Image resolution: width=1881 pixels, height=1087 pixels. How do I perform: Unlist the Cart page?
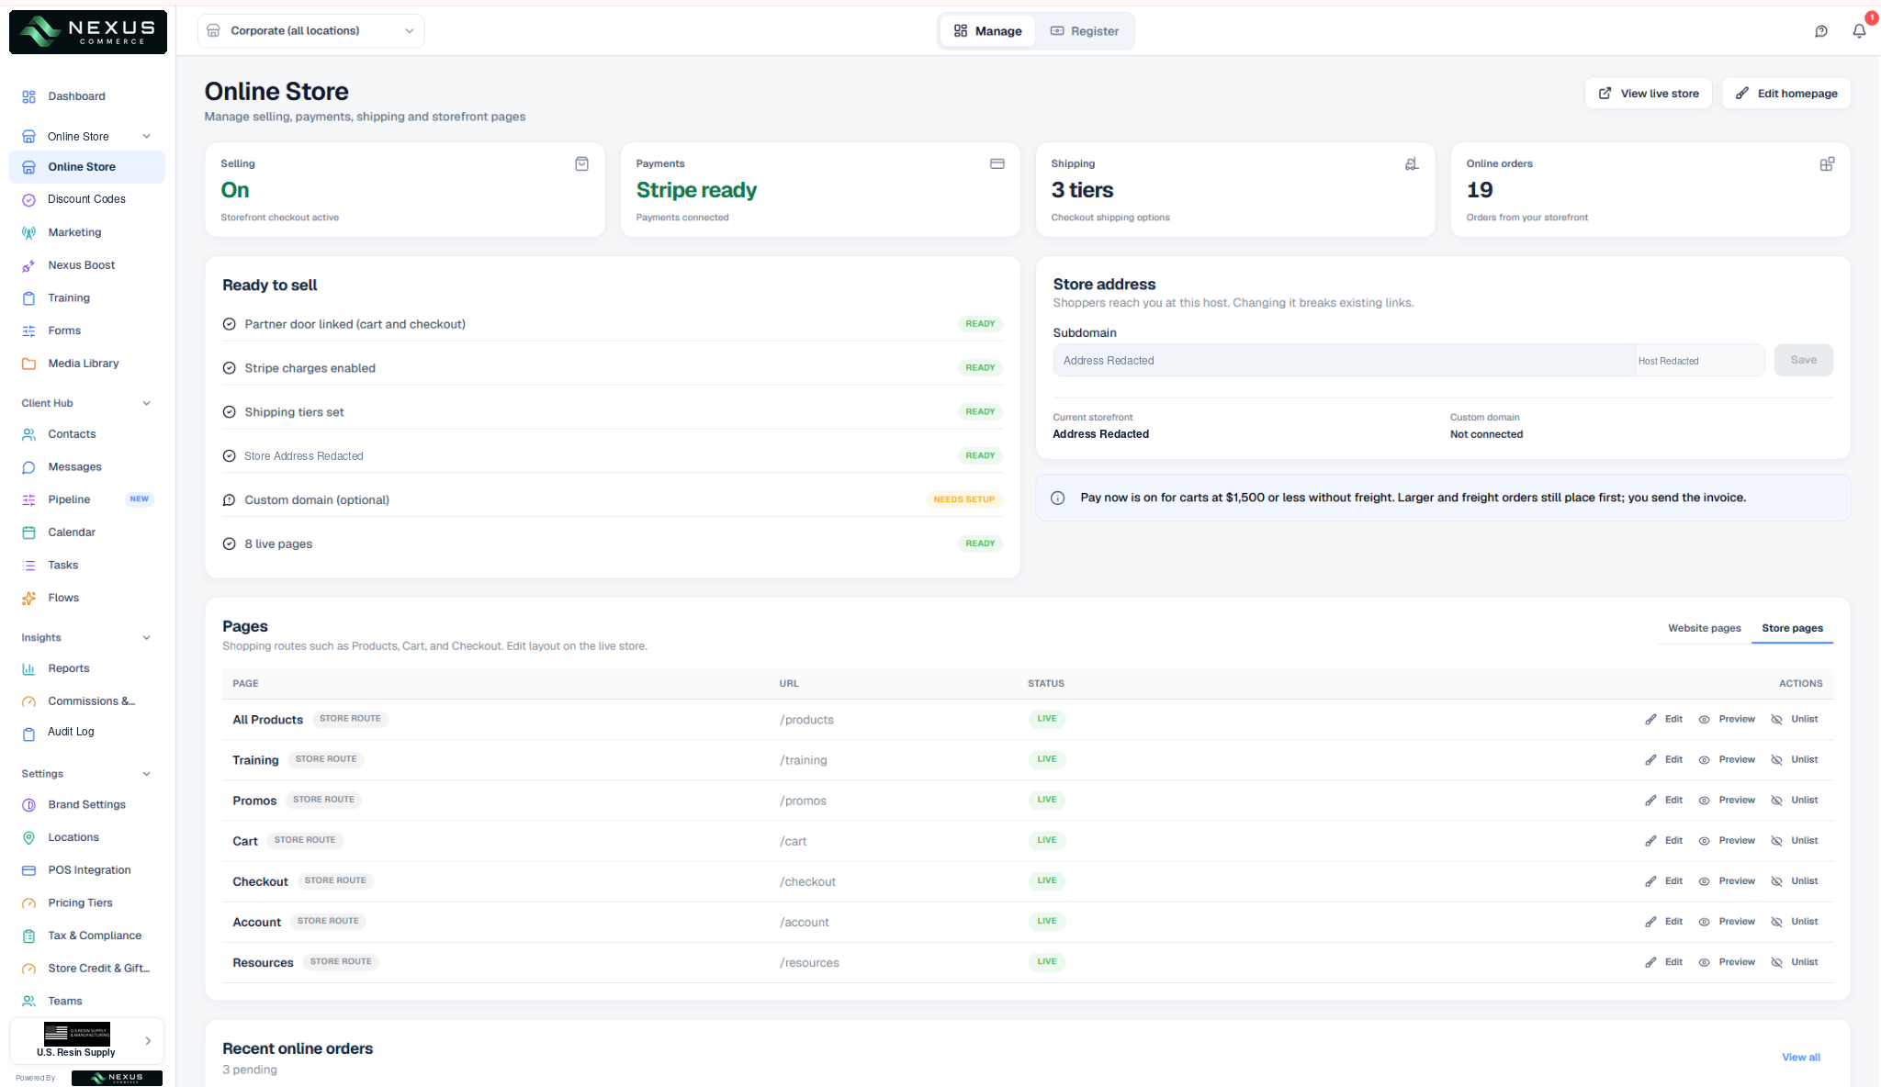[x=1795, y=841]
